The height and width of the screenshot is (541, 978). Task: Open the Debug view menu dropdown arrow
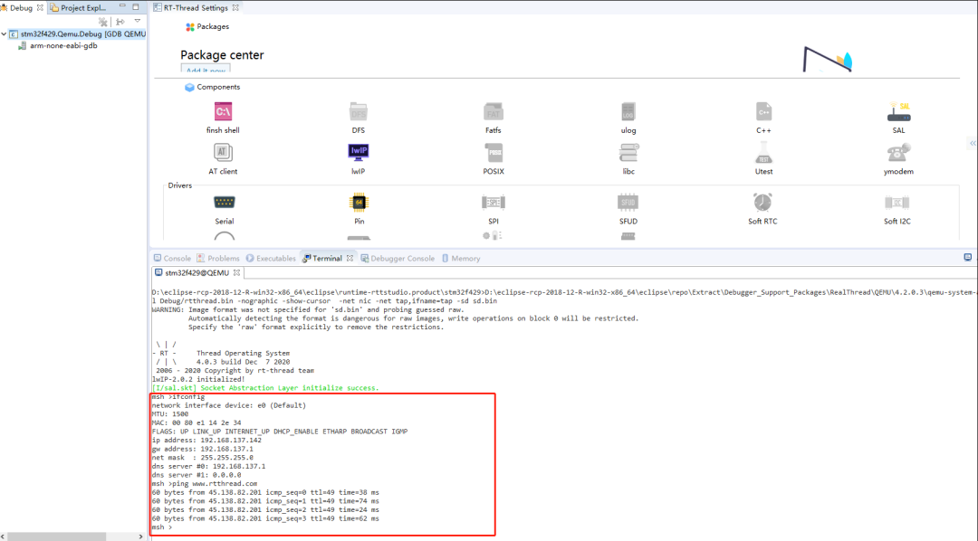pos(138,21)
